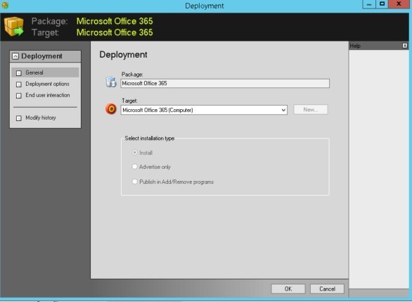The height and width of the screenshot is (302, 412).
Task: Confirm with the OK button
Action: coord(288,289)
